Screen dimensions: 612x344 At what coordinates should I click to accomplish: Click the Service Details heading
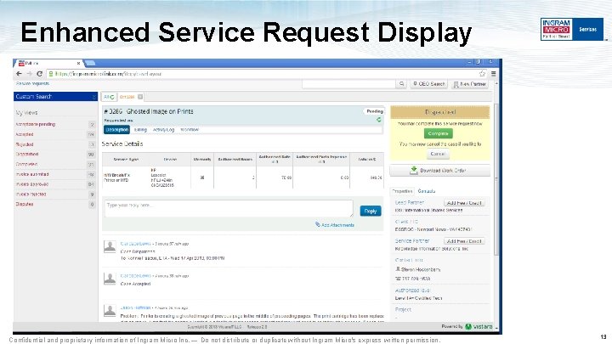[122, 144]
